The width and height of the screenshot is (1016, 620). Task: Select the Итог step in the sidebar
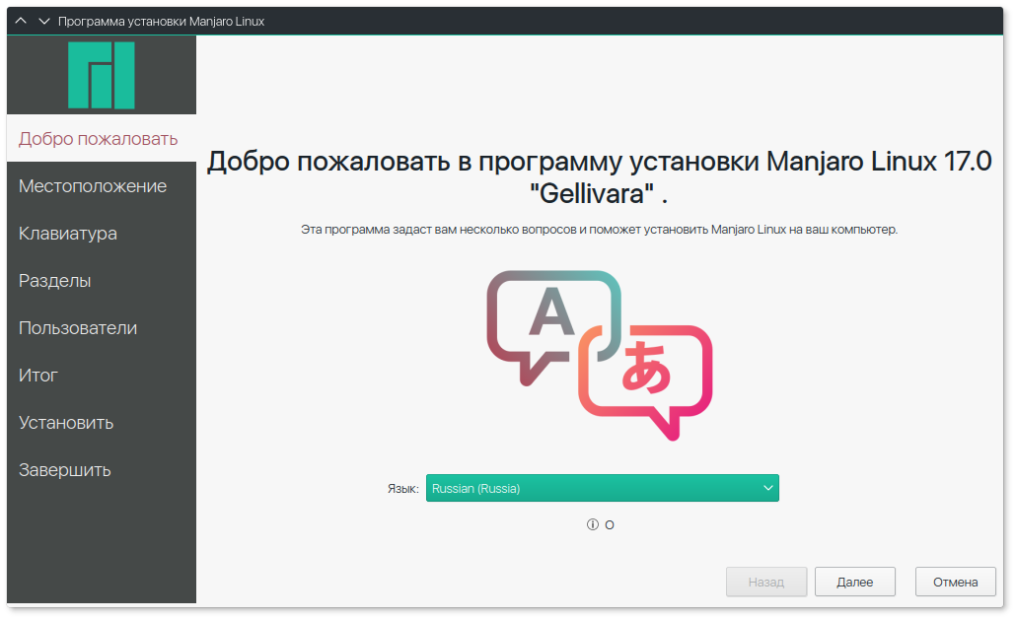tap(38, 376)
